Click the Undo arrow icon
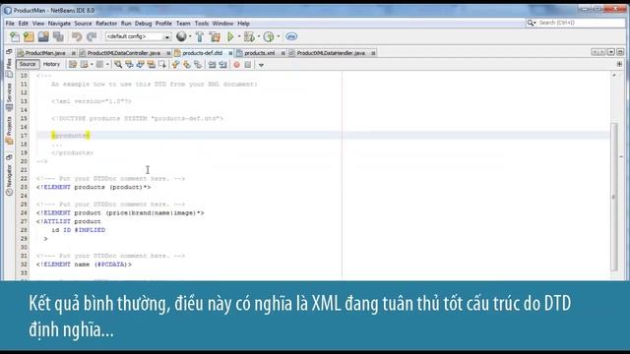The image size is (630, 354). coord(77,37)
